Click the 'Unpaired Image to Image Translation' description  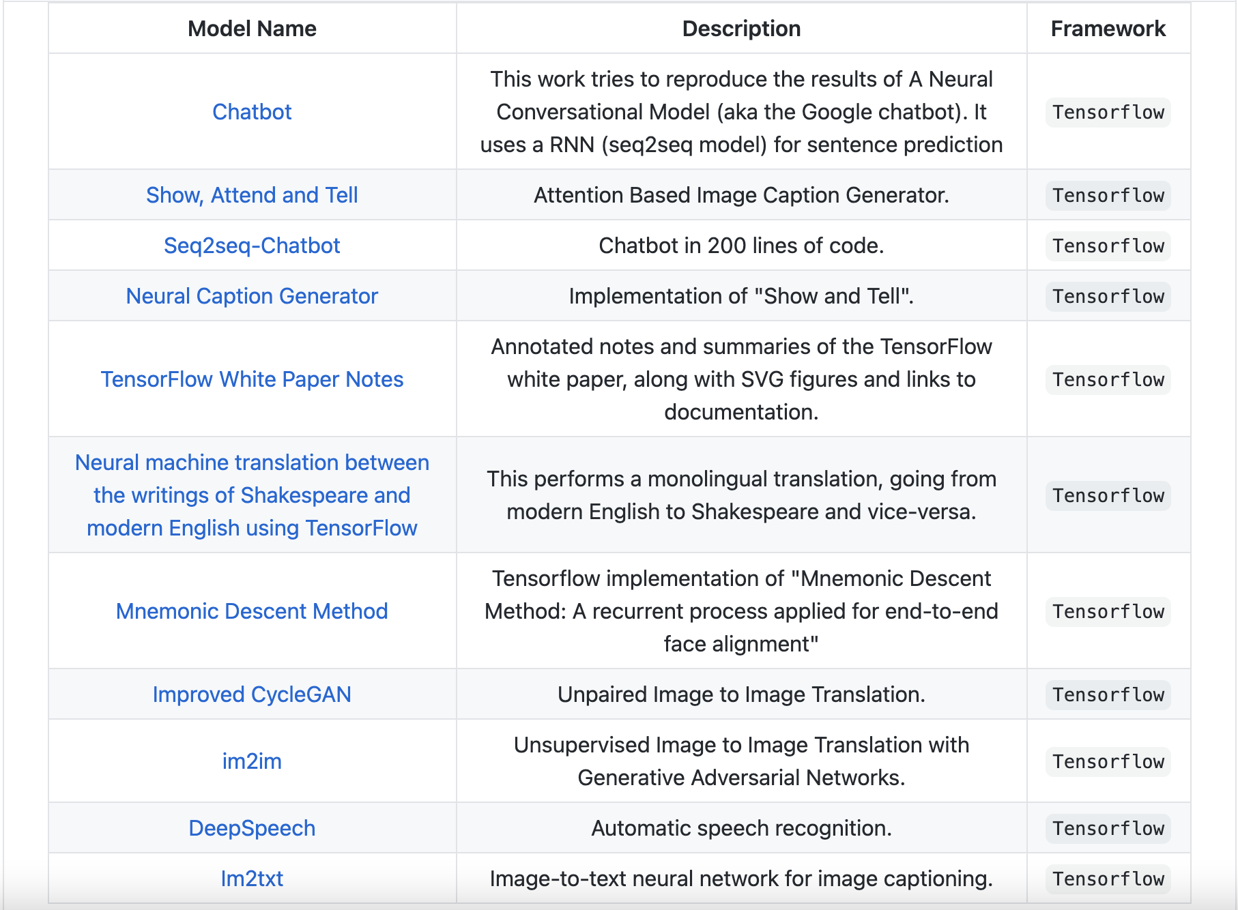(741, 694)
